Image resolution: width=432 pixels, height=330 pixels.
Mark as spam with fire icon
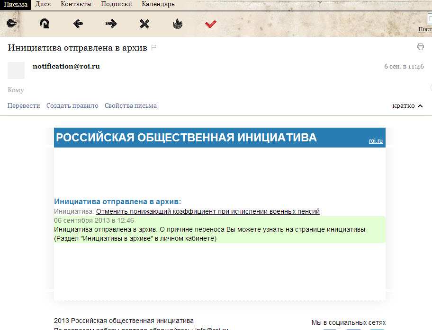click(x=178, y=24)
